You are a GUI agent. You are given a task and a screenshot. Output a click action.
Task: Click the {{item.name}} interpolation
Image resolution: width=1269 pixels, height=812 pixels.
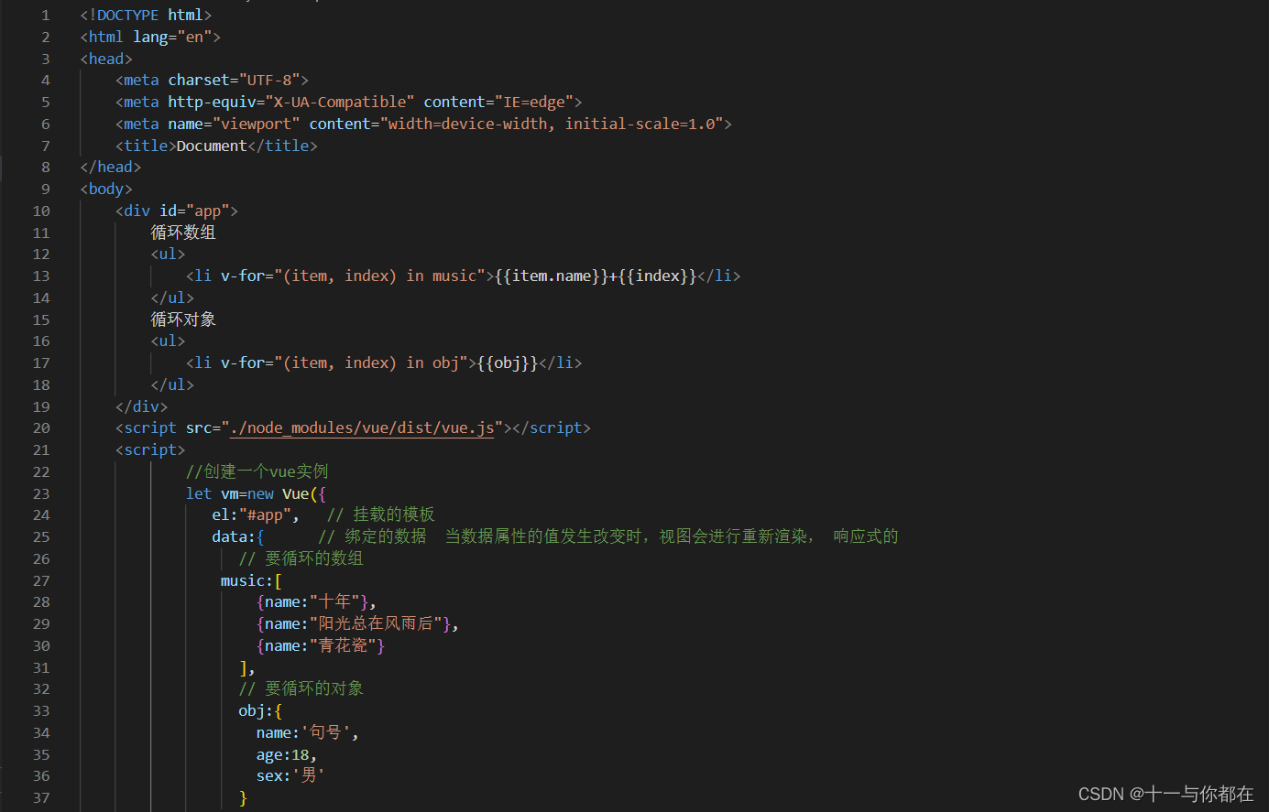coord(552,276)
